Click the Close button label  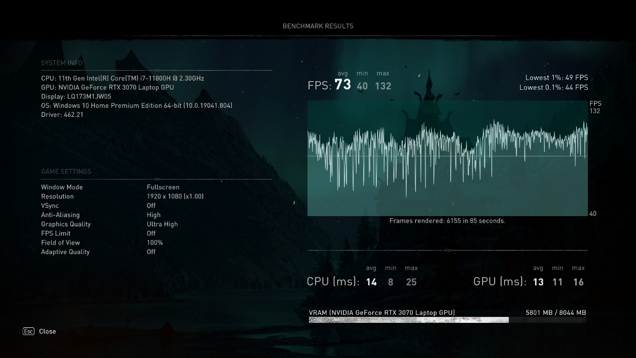click(48, 331)
